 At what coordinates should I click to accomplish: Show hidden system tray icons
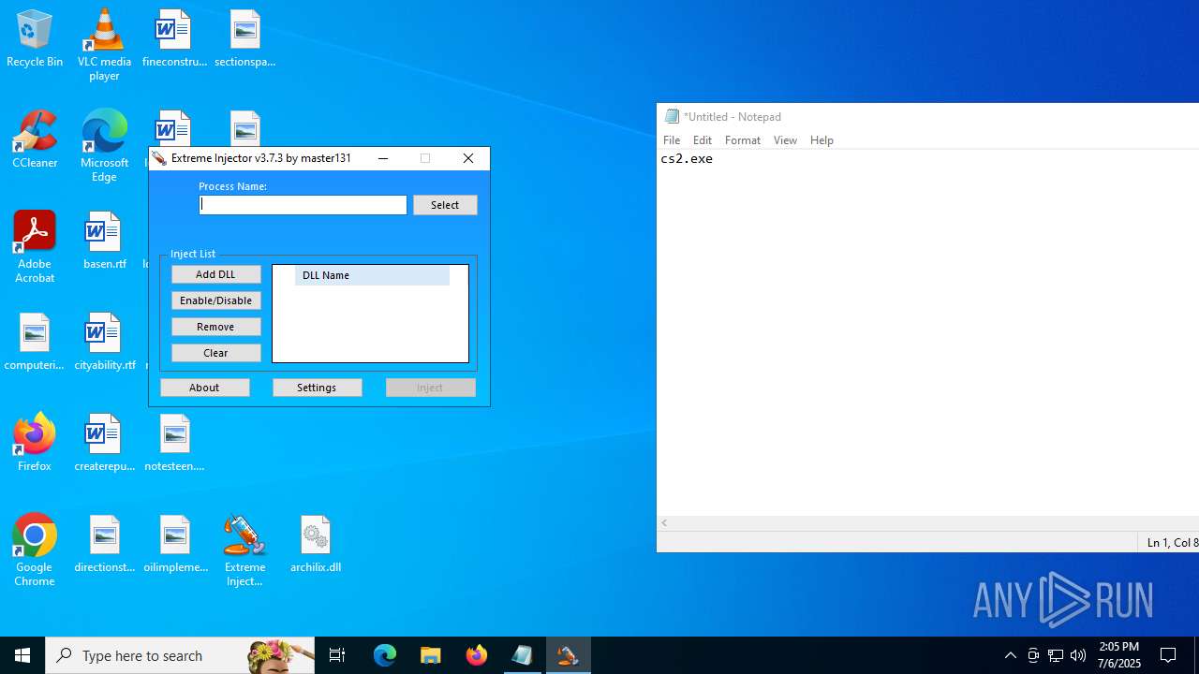point(1011,655)
